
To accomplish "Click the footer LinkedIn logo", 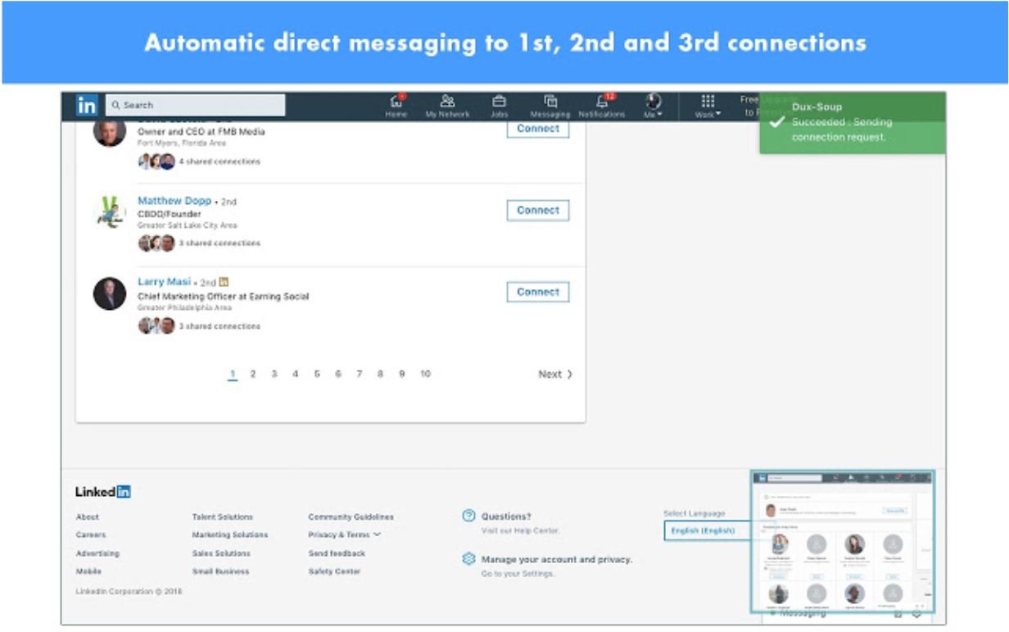I will 103,492.
